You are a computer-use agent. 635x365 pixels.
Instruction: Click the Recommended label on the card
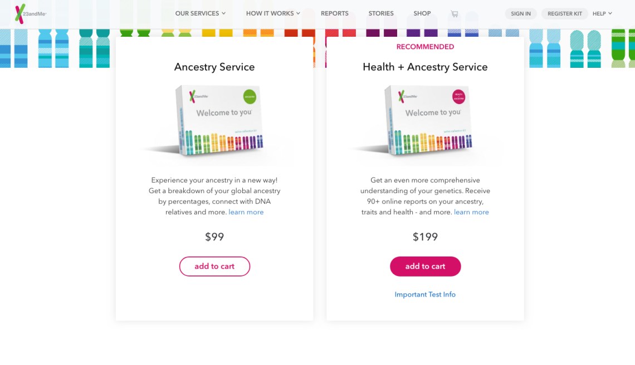coord(425,47)
